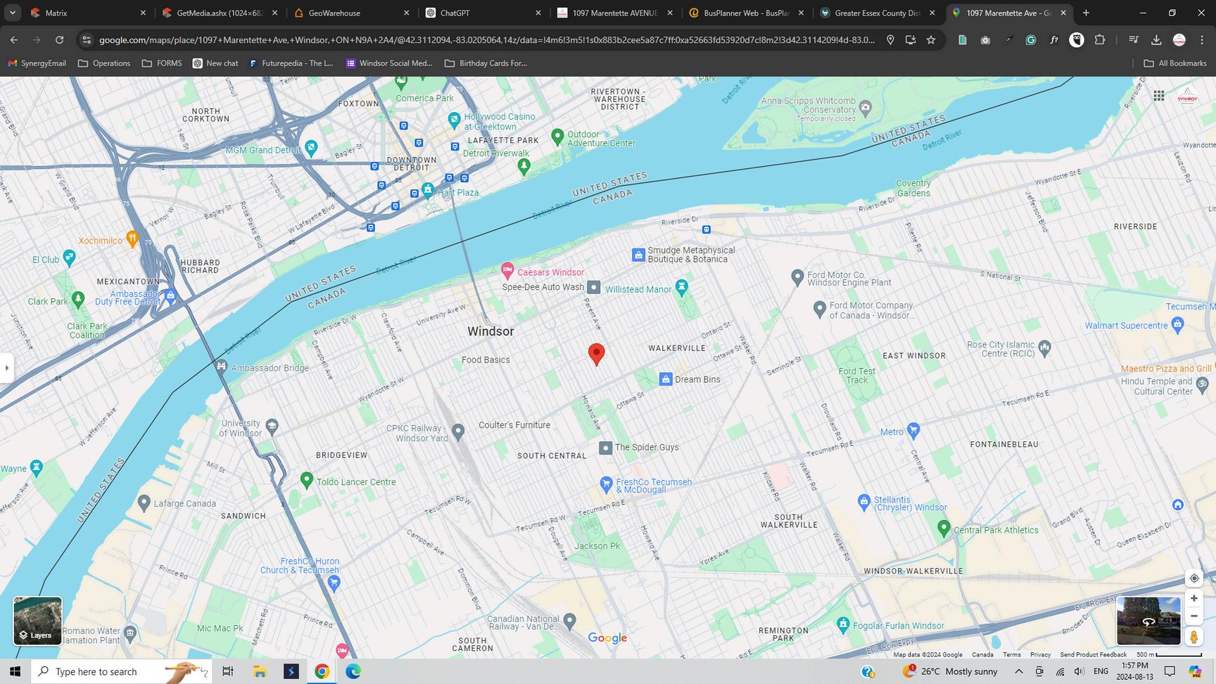Show your location on the map

coord(1193,578)
